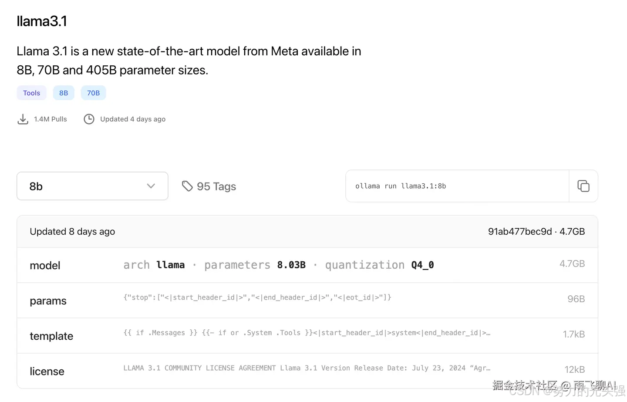Open the params row

pyautogui.click(x=307, y=301)
